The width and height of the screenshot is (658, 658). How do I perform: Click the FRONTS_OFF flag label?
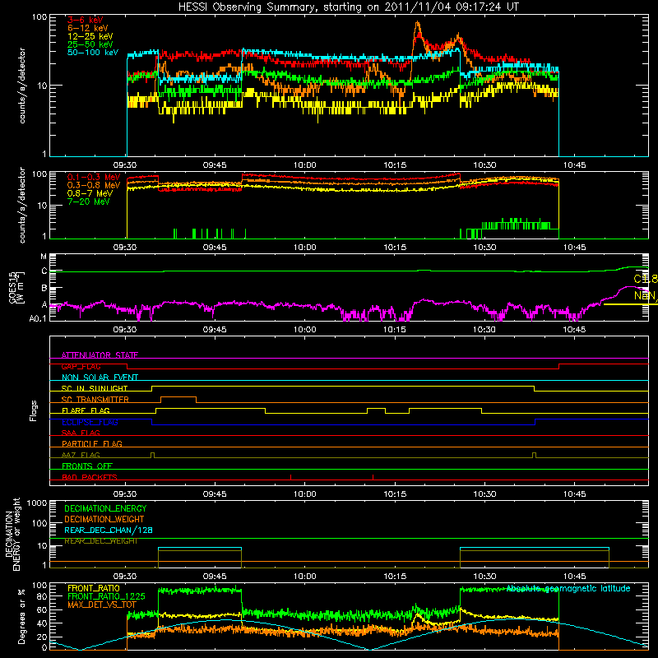pyautogui.click(x=87, y=466)
